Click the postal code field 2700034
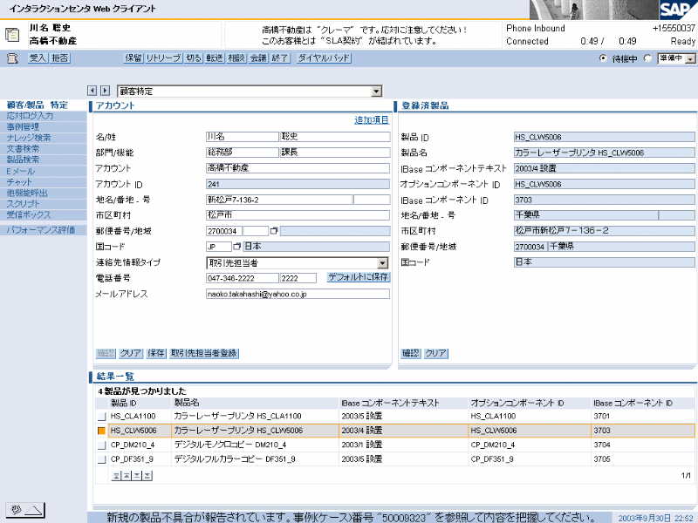This screenshot has width=698, height=523. coord(224,231)
